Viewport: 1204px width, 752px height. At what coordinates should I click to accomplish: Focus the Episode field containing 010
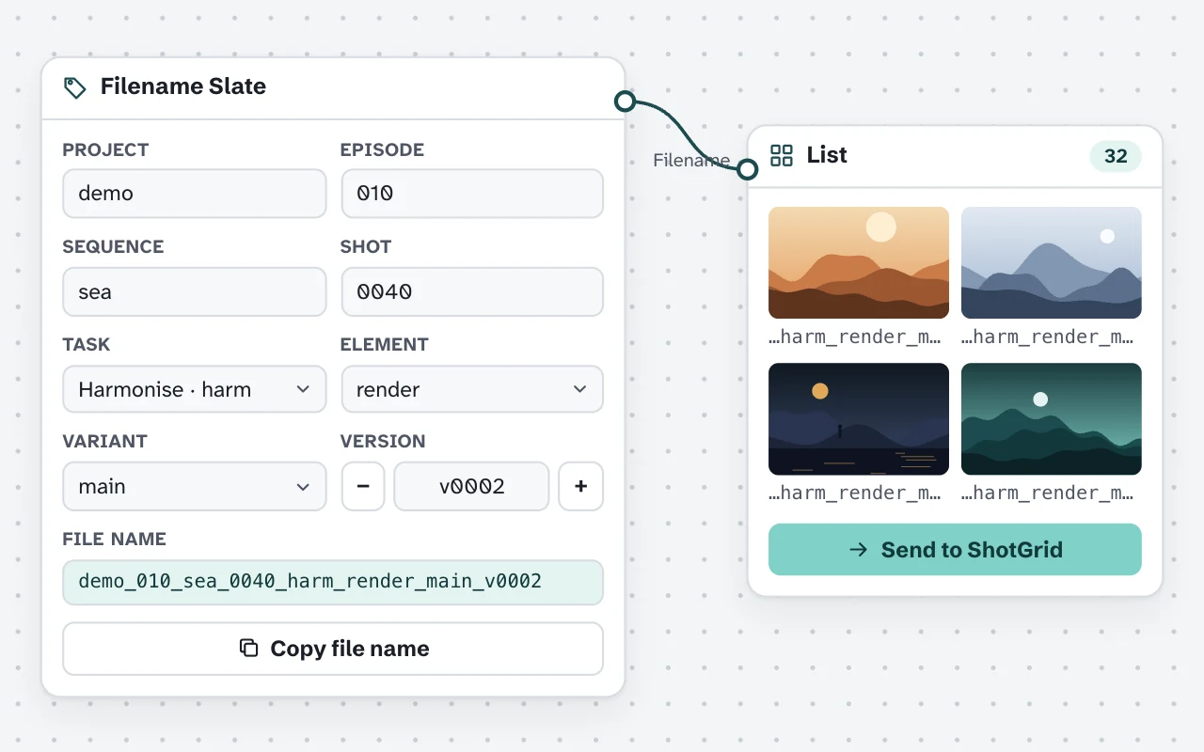[472, 194]
